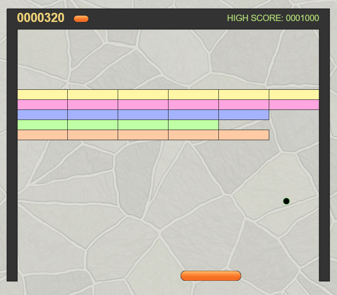Click the HIGH SCORE: 0001000 text
Image resolution: width=337 pixels, height=295 pixels.
[x=273, y=18]
